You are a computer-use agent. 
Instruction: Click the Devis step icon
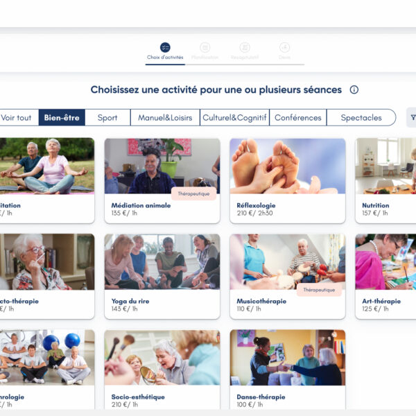click(x=284, y=47)
